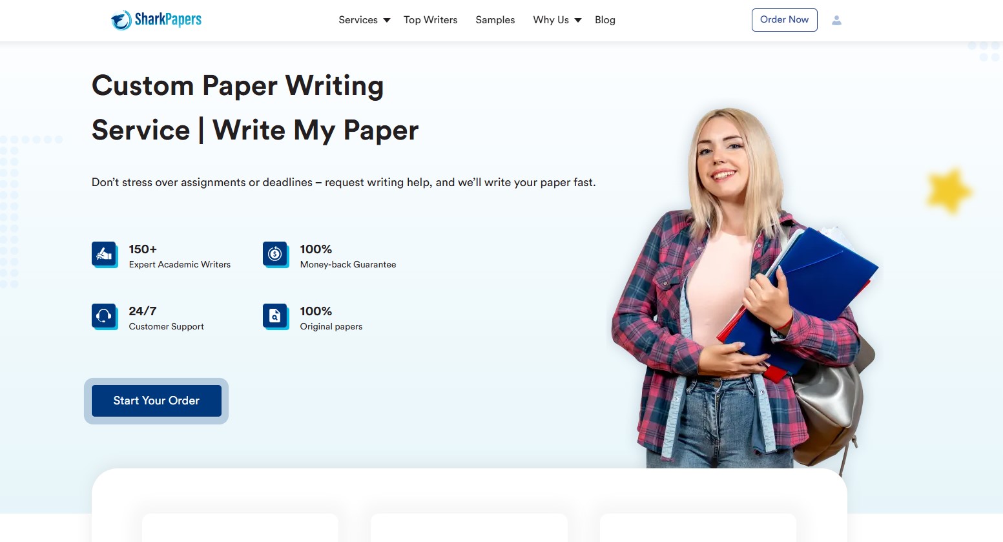The image size is (1003, 542).
Task: Click the 'Money-back Guarantee' label
Action: tap(348, 264)
